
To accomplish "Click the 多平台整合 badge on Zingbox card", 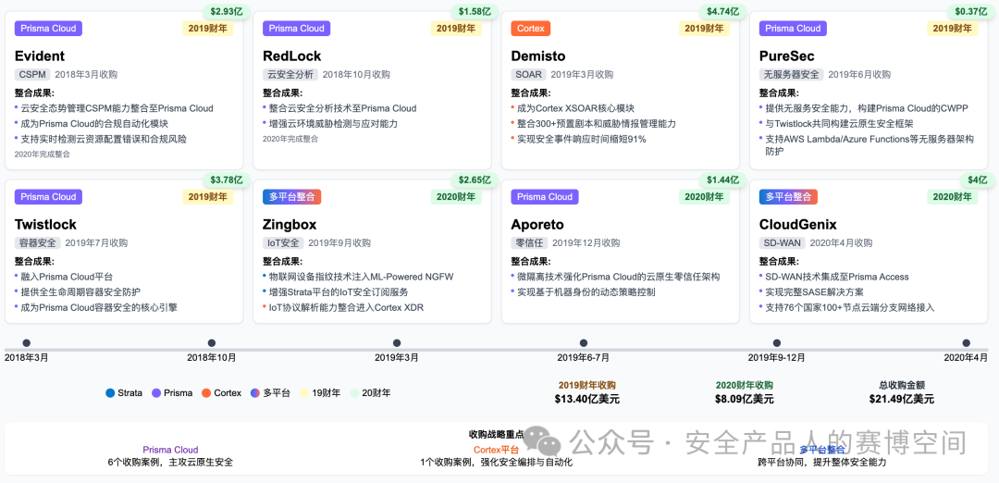I will [x=292, y=197].
